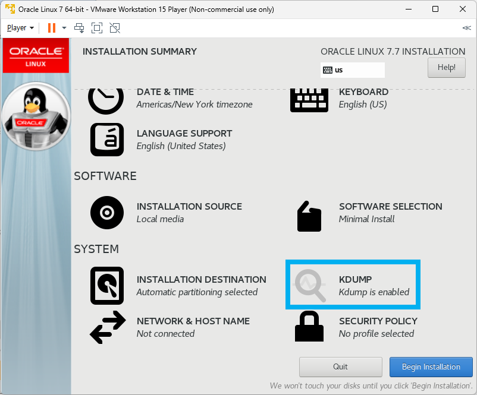Open the Date & Time clock icon
The image size is (477, 395).
coord(106,101)
